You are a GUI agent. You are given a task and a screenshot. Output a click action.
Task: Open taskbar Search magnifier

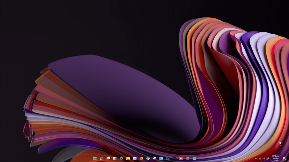[x=101, y=158]
